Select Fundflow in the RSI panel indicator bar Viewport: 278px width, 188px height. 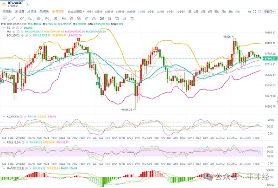[x=232, y=164]
